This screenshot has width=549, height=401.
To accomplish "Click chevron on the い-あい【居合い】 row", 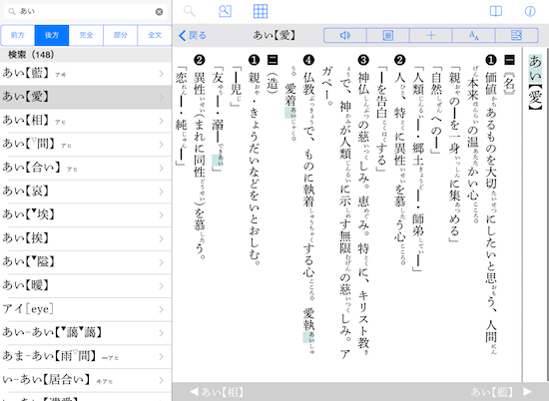I will coord(161,380).
